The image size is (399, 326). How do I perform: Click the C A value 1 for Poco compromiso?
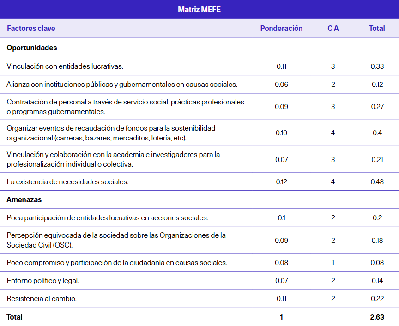333,263
